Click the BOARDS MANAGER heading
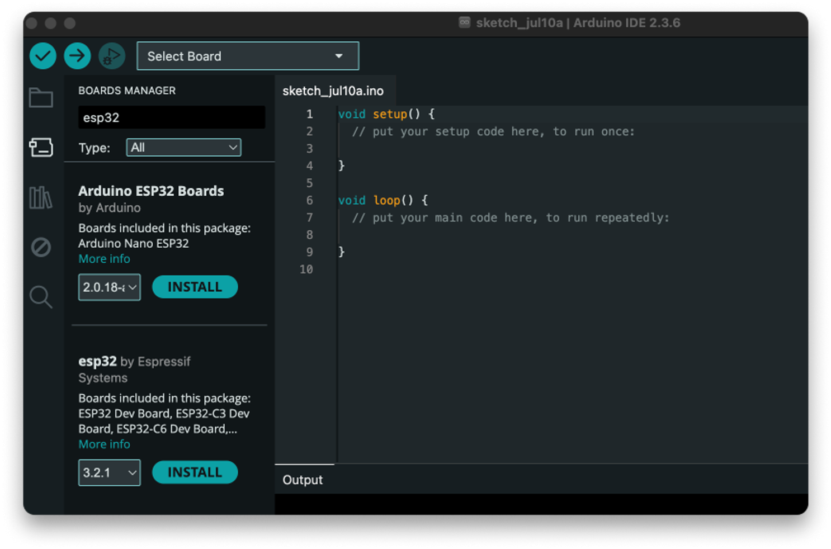 pos(127,91)
